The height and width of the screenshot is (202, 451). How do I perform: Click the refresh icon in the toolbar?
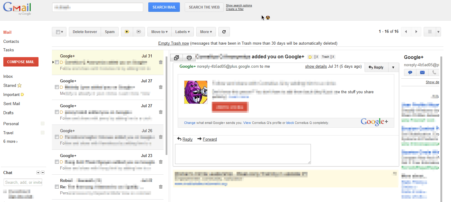(224, 32)
